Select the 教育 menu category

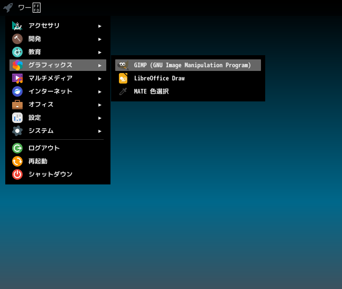tap(58, 52)
